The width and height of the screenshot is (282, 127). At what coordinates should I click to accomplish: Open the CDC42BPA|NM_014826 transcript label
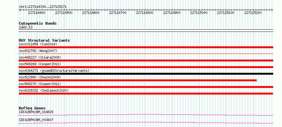(36, 112)
